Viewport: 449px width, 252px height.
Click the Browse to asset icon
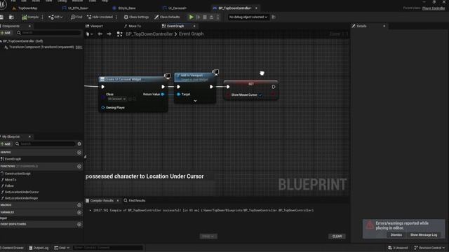point(11,17)
